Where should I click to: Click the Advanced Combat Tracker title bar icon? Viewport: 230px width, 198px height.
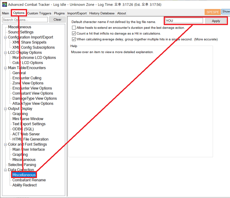(x=5, y=5)
